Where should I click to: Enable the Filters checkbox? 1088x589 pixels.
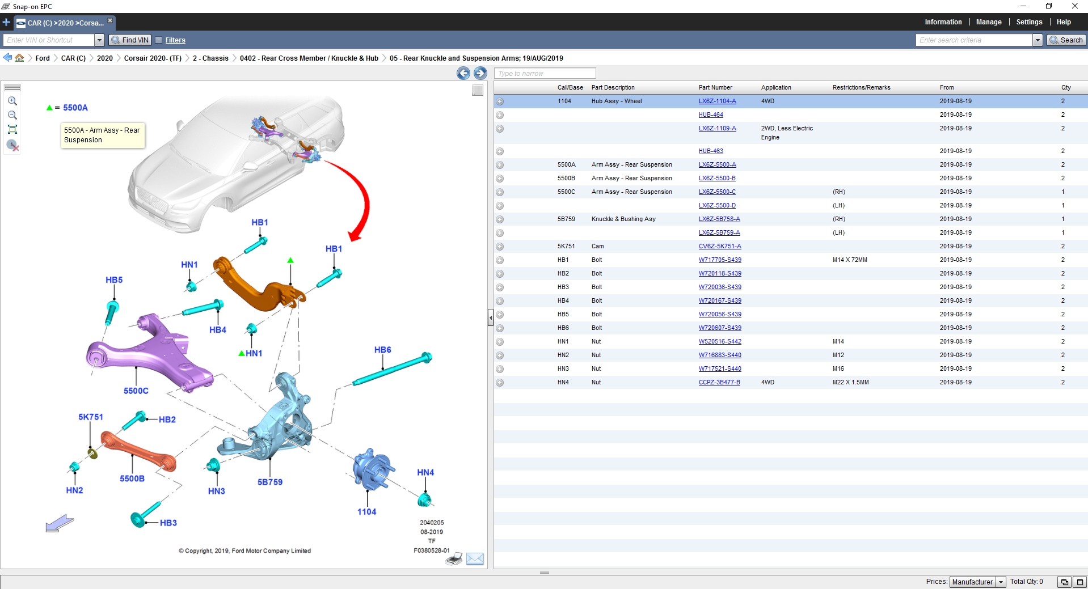coord(159,40)
